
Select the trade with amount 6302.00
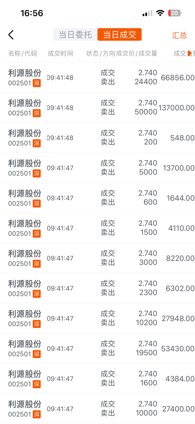pyautogui.click(x=97, y=288)
